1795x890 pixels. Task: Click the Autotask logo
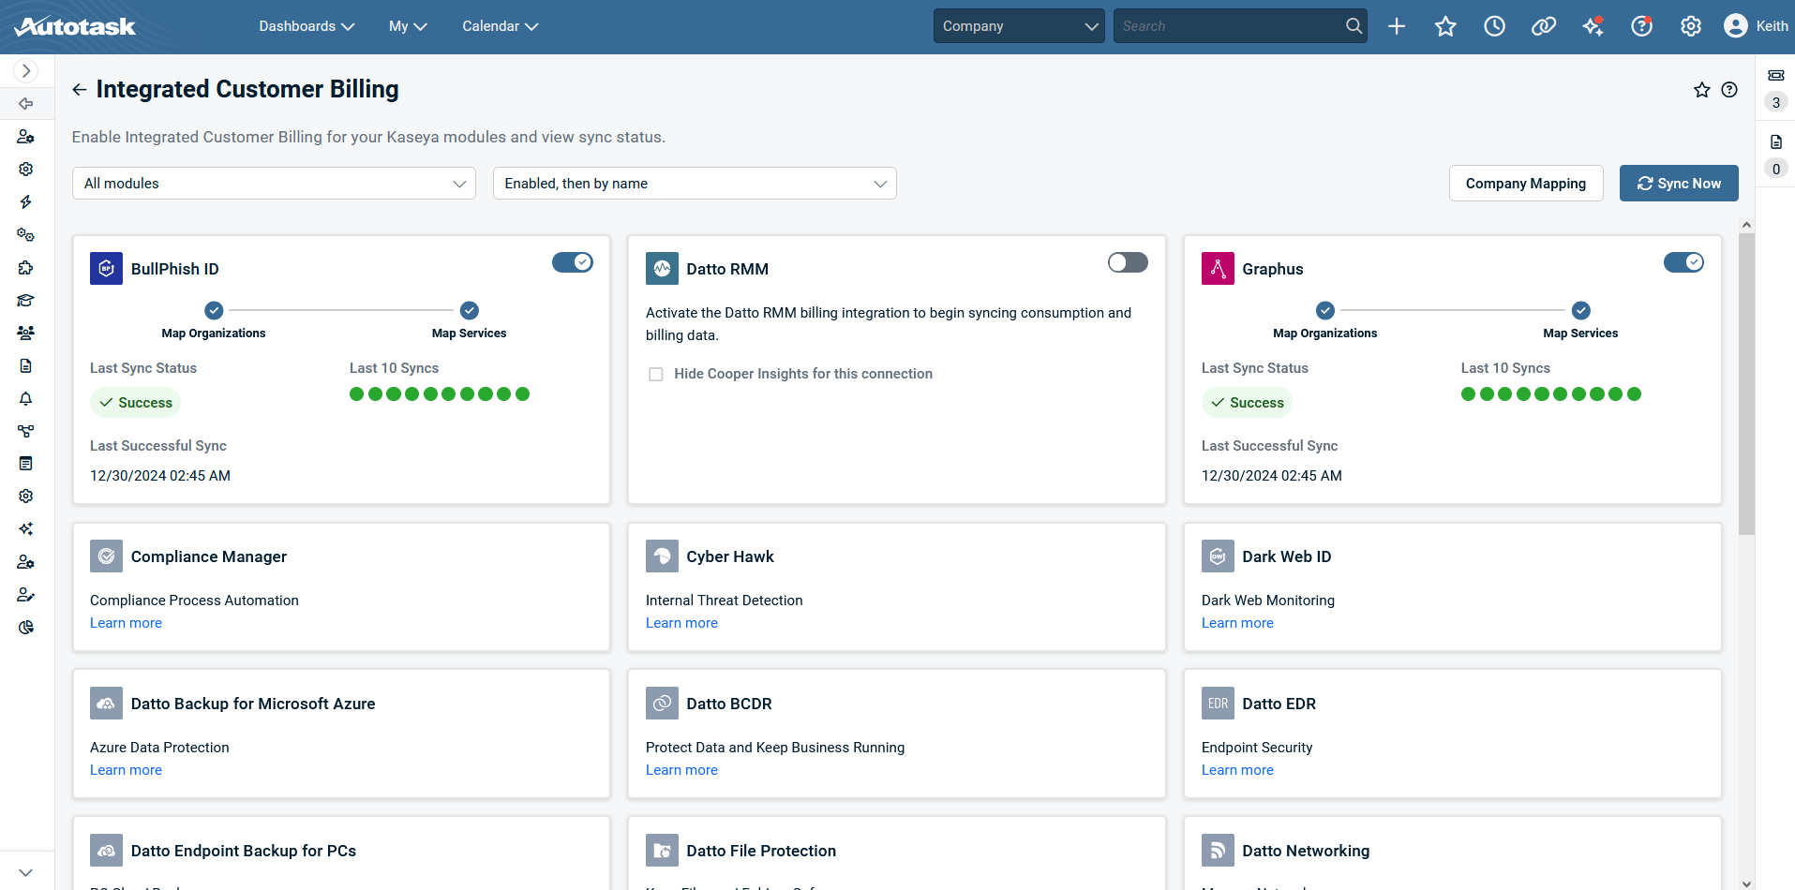point(75,26)
